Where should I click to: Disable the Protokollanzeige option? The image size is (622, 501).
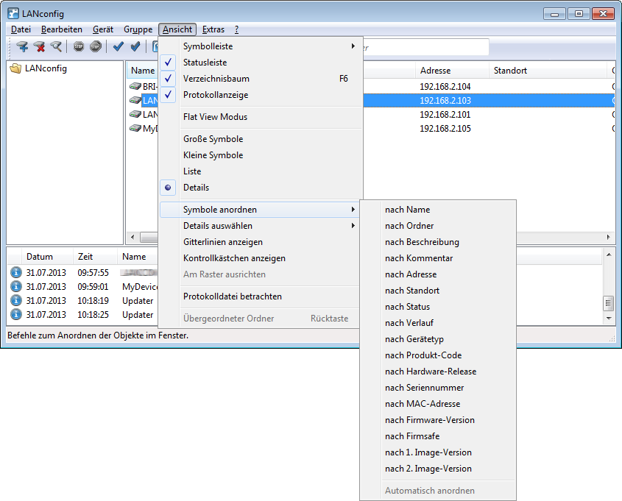pyautogui.click(x=215, y=95)
